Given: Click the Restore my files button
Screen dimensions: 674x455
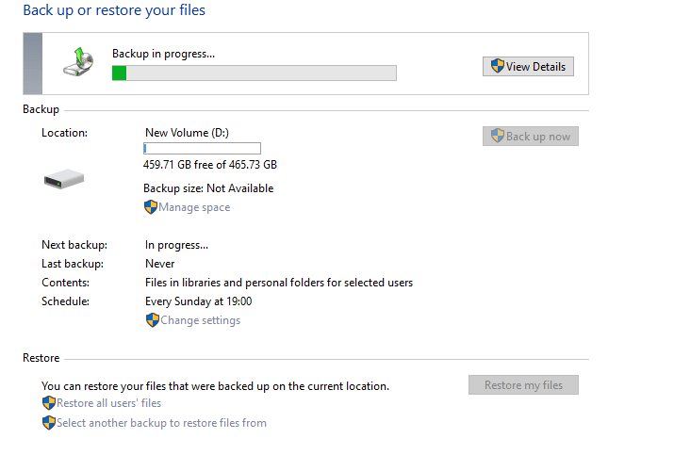Looking at the screenshot, I should (523, 385).
